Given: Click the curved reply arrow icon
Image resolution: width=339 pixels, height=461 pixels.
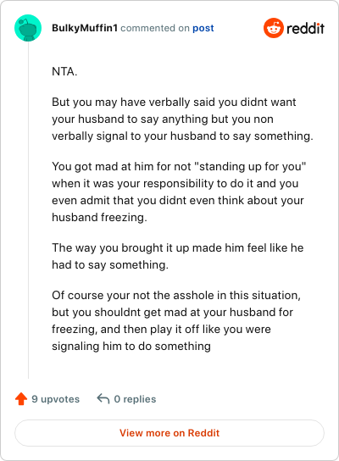Looking at the screenshot, I should (x=103, y=398).
